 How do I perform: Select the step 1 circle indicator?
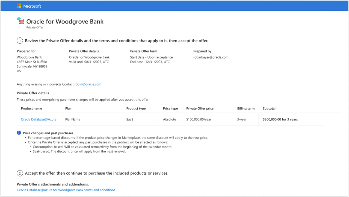coord(20,40)
